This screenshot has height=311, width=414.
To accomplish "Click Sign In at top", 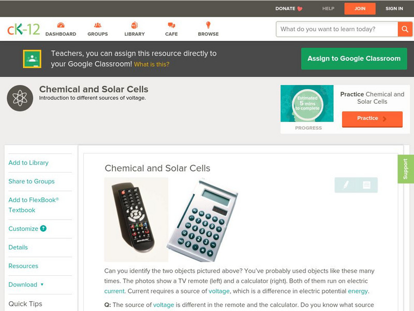I will [x=394, y=9].
